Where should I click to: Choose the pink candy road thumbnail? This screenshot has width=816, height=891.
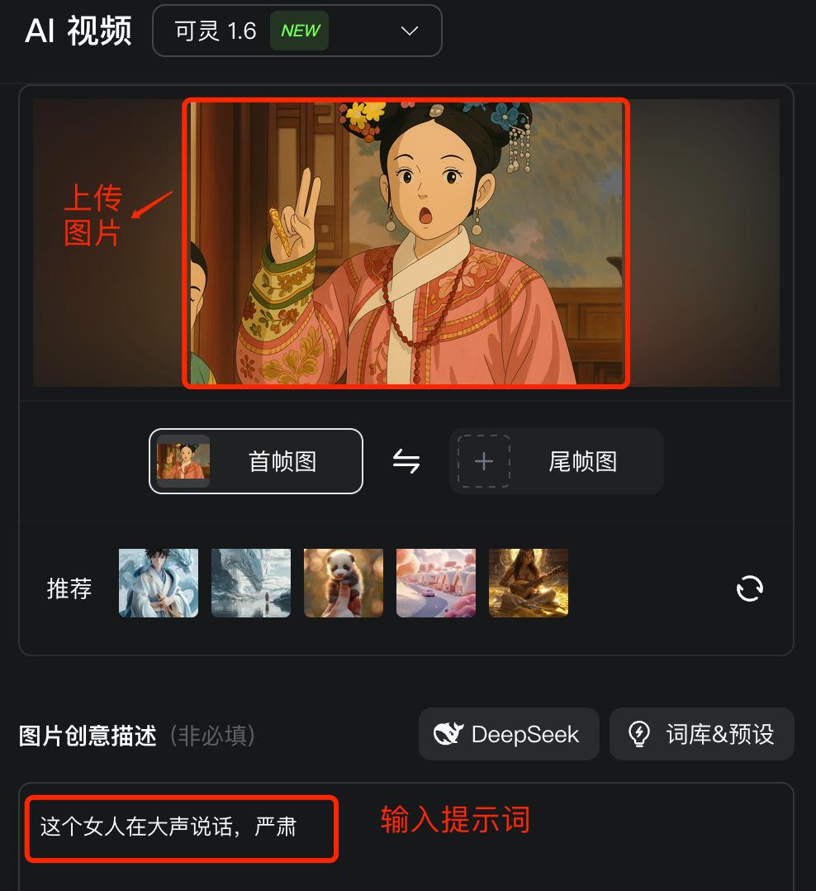pyautogui.click(x=436, y=583)
